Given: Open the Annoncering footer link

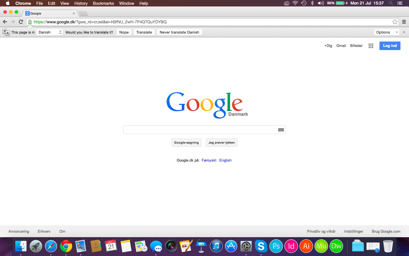Looking at the screenshot, I should pyautogui.click(x=19, y=231).
